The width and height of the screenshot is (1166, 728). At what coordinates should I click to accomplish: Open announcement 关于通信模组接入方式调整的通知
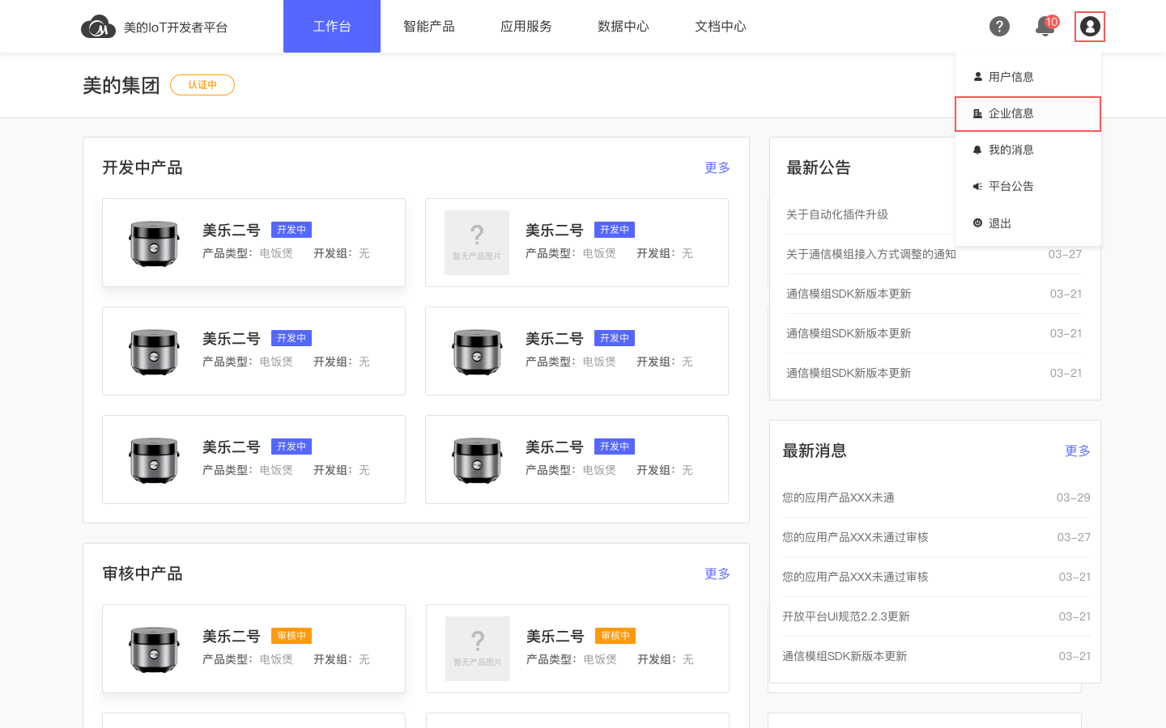pyautogui.click(x=871, y=254)
